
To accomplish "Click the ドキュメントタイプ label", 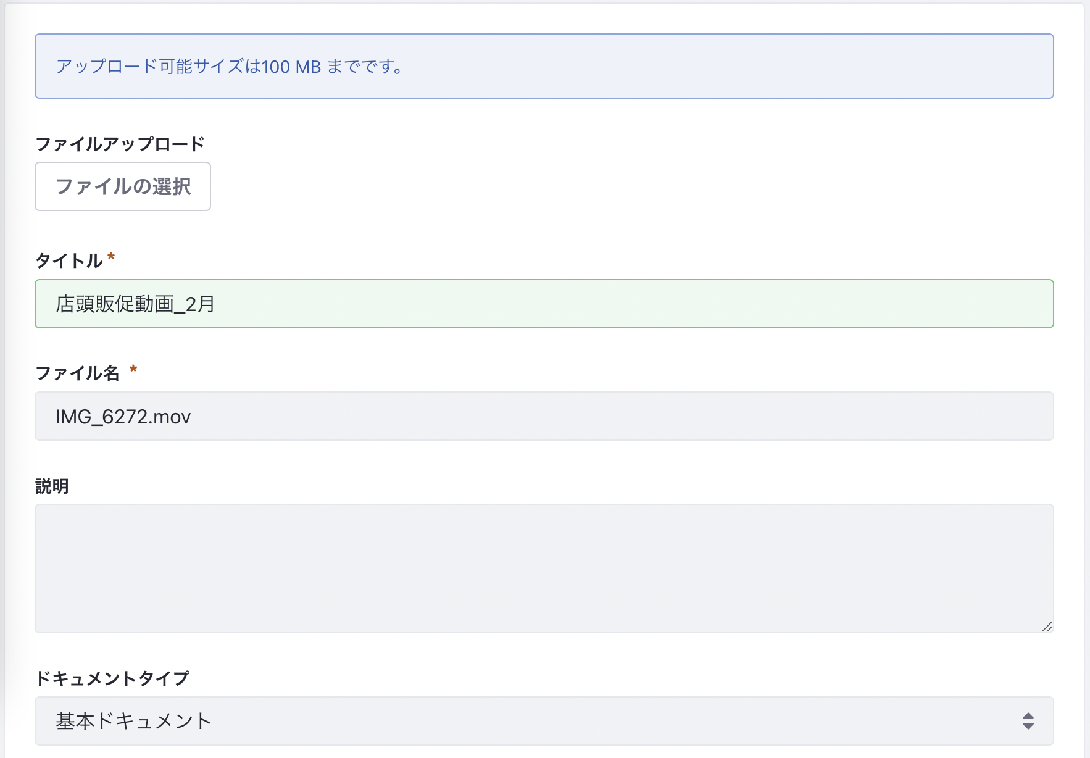I will (x=112, y=678).
